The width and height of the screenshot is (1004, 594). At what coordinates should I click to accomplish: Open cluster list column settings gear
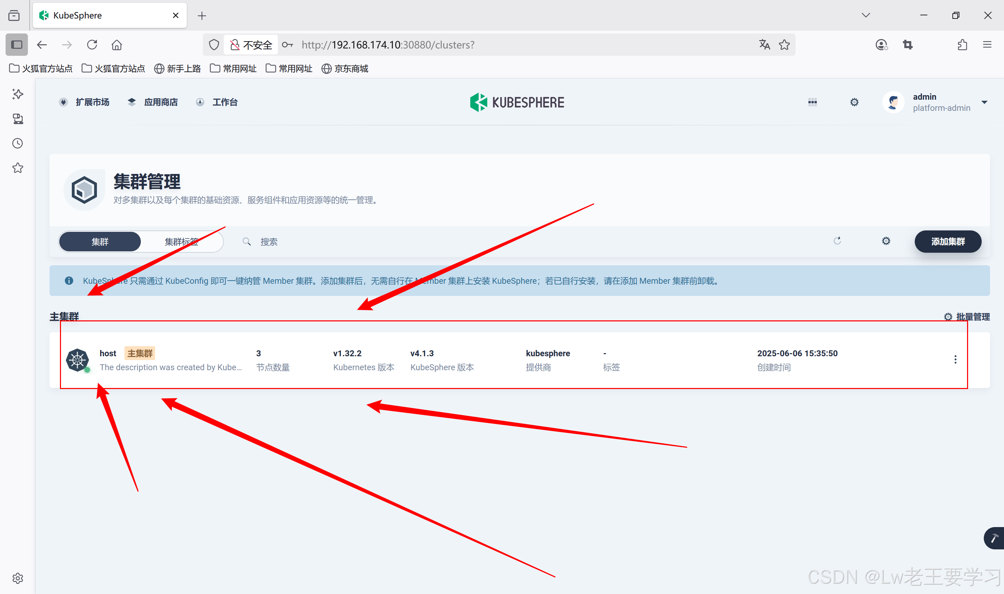coord(886,241)
